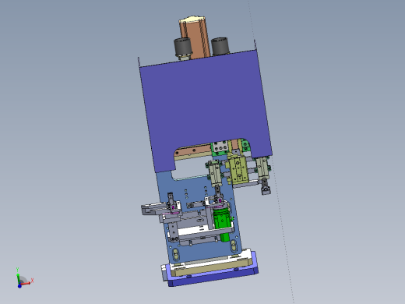Screen dimensions: 405x304
Task: Click the red X axis of triad
Action: pyautogui.click(x=26, y=283)
